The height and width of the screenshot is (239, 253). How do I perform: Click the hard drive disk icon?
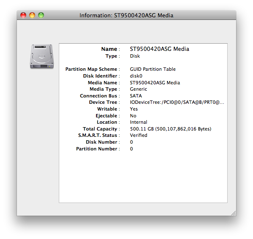42,56
